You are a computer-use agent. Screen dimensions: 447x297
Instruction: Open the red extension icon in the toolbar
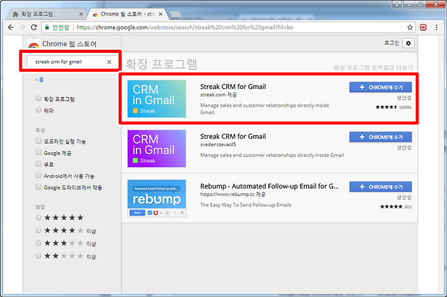(423, 27)
